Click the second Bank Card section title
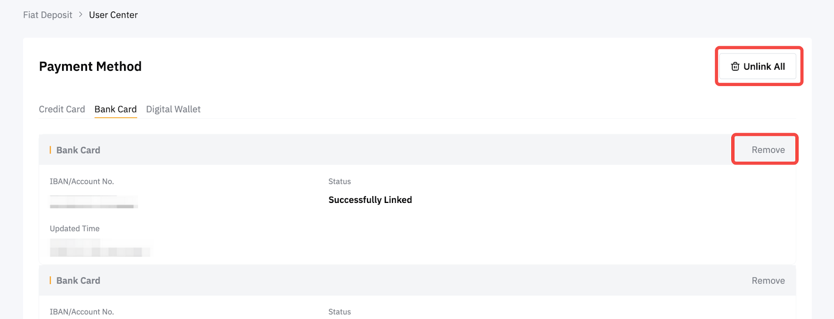 78,280
